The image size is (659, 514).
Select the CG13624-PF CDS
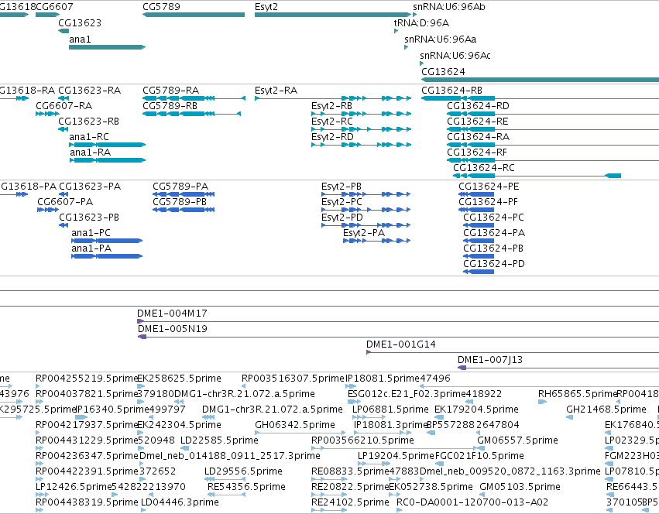[x=476, y=210]
